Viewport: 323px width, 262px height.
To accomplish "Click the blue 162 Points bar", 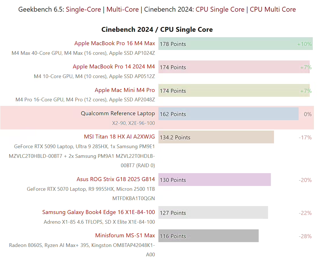I will point(228,114).
